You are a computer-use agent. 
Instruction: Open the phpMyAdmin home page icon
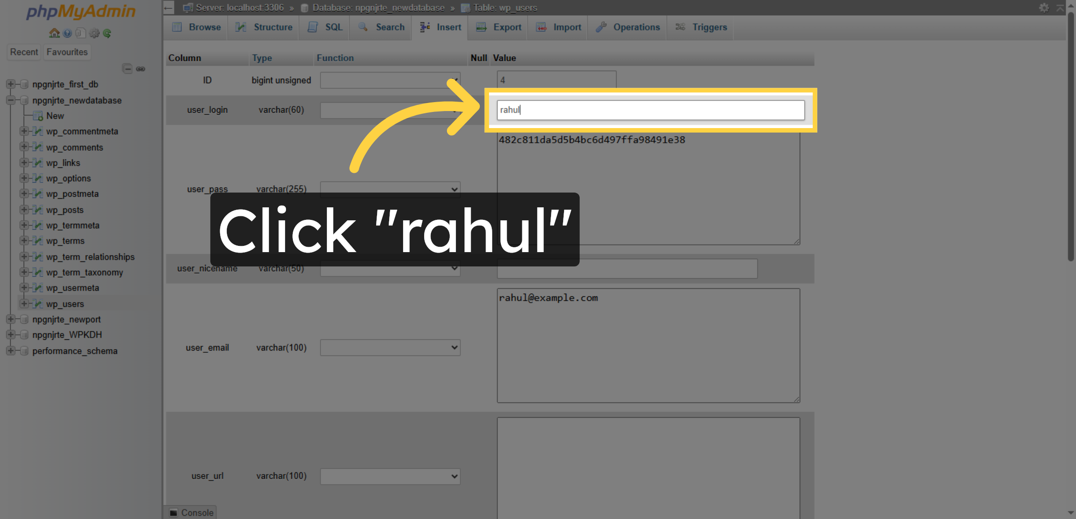pyautogui.click(x=54, y=33)
